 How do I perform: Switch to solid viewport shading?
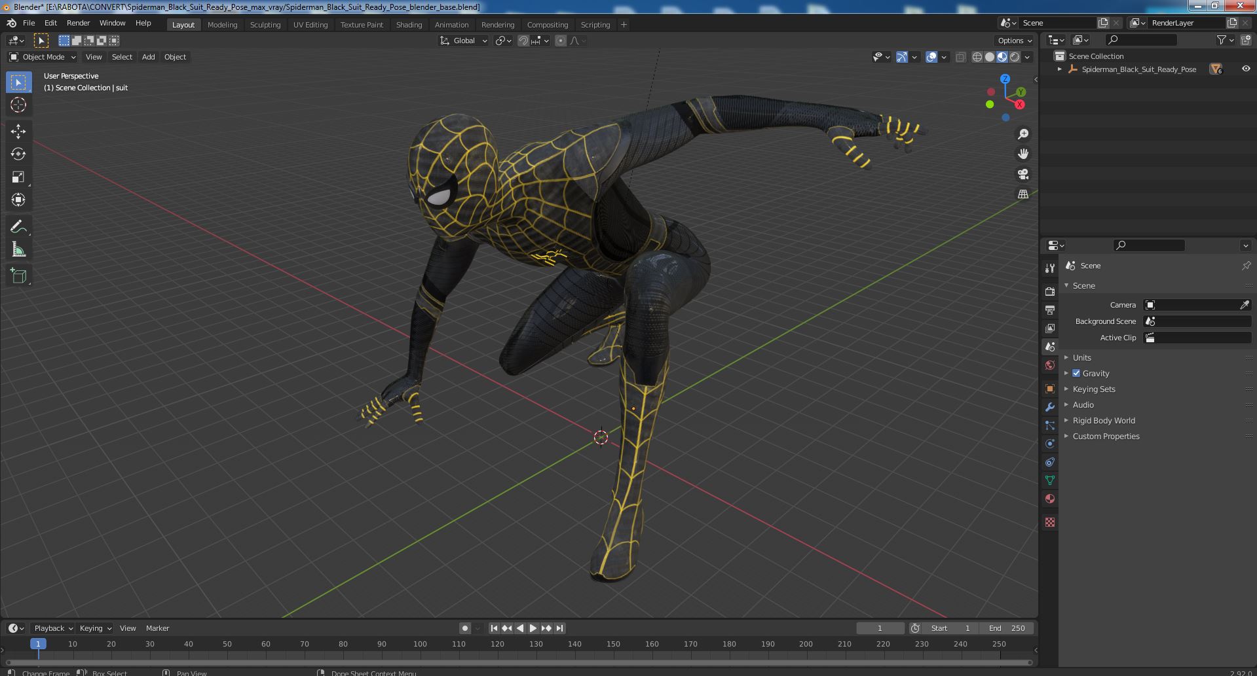point(990,57)
